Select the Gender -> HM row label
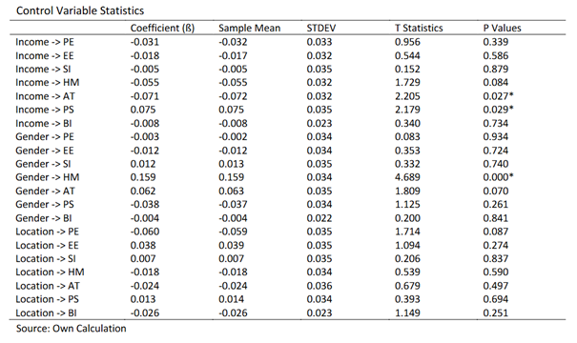The height and width of the screenshot is (343, 577). (x=48, y=177)
